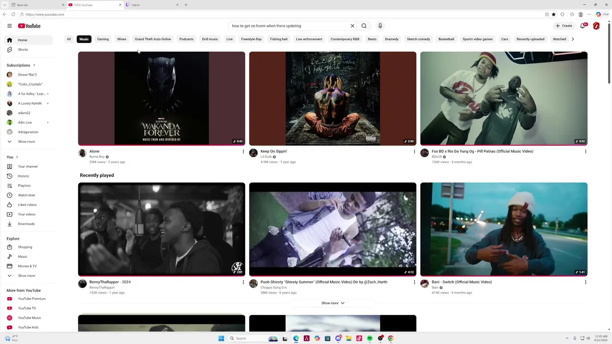The width and height of the screenshot is (612, 344).
Task: Open Lil Durk channel name link
Action: tap(266, 157)
